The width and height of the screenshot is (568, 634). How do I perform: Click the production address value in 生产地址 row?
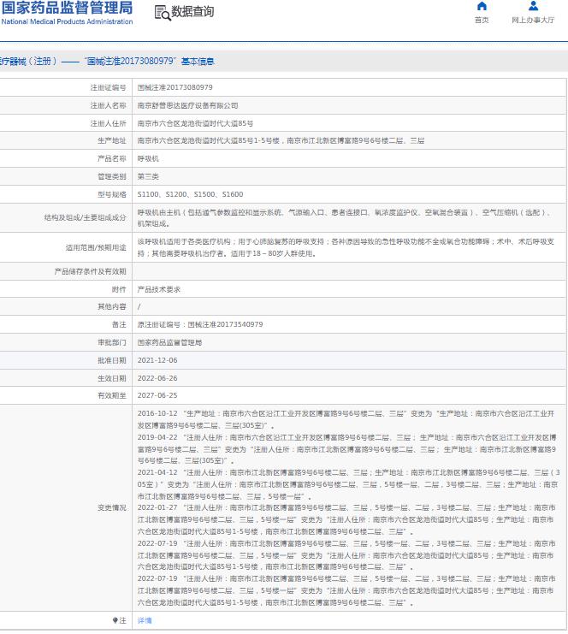click(x=281, y=140)
